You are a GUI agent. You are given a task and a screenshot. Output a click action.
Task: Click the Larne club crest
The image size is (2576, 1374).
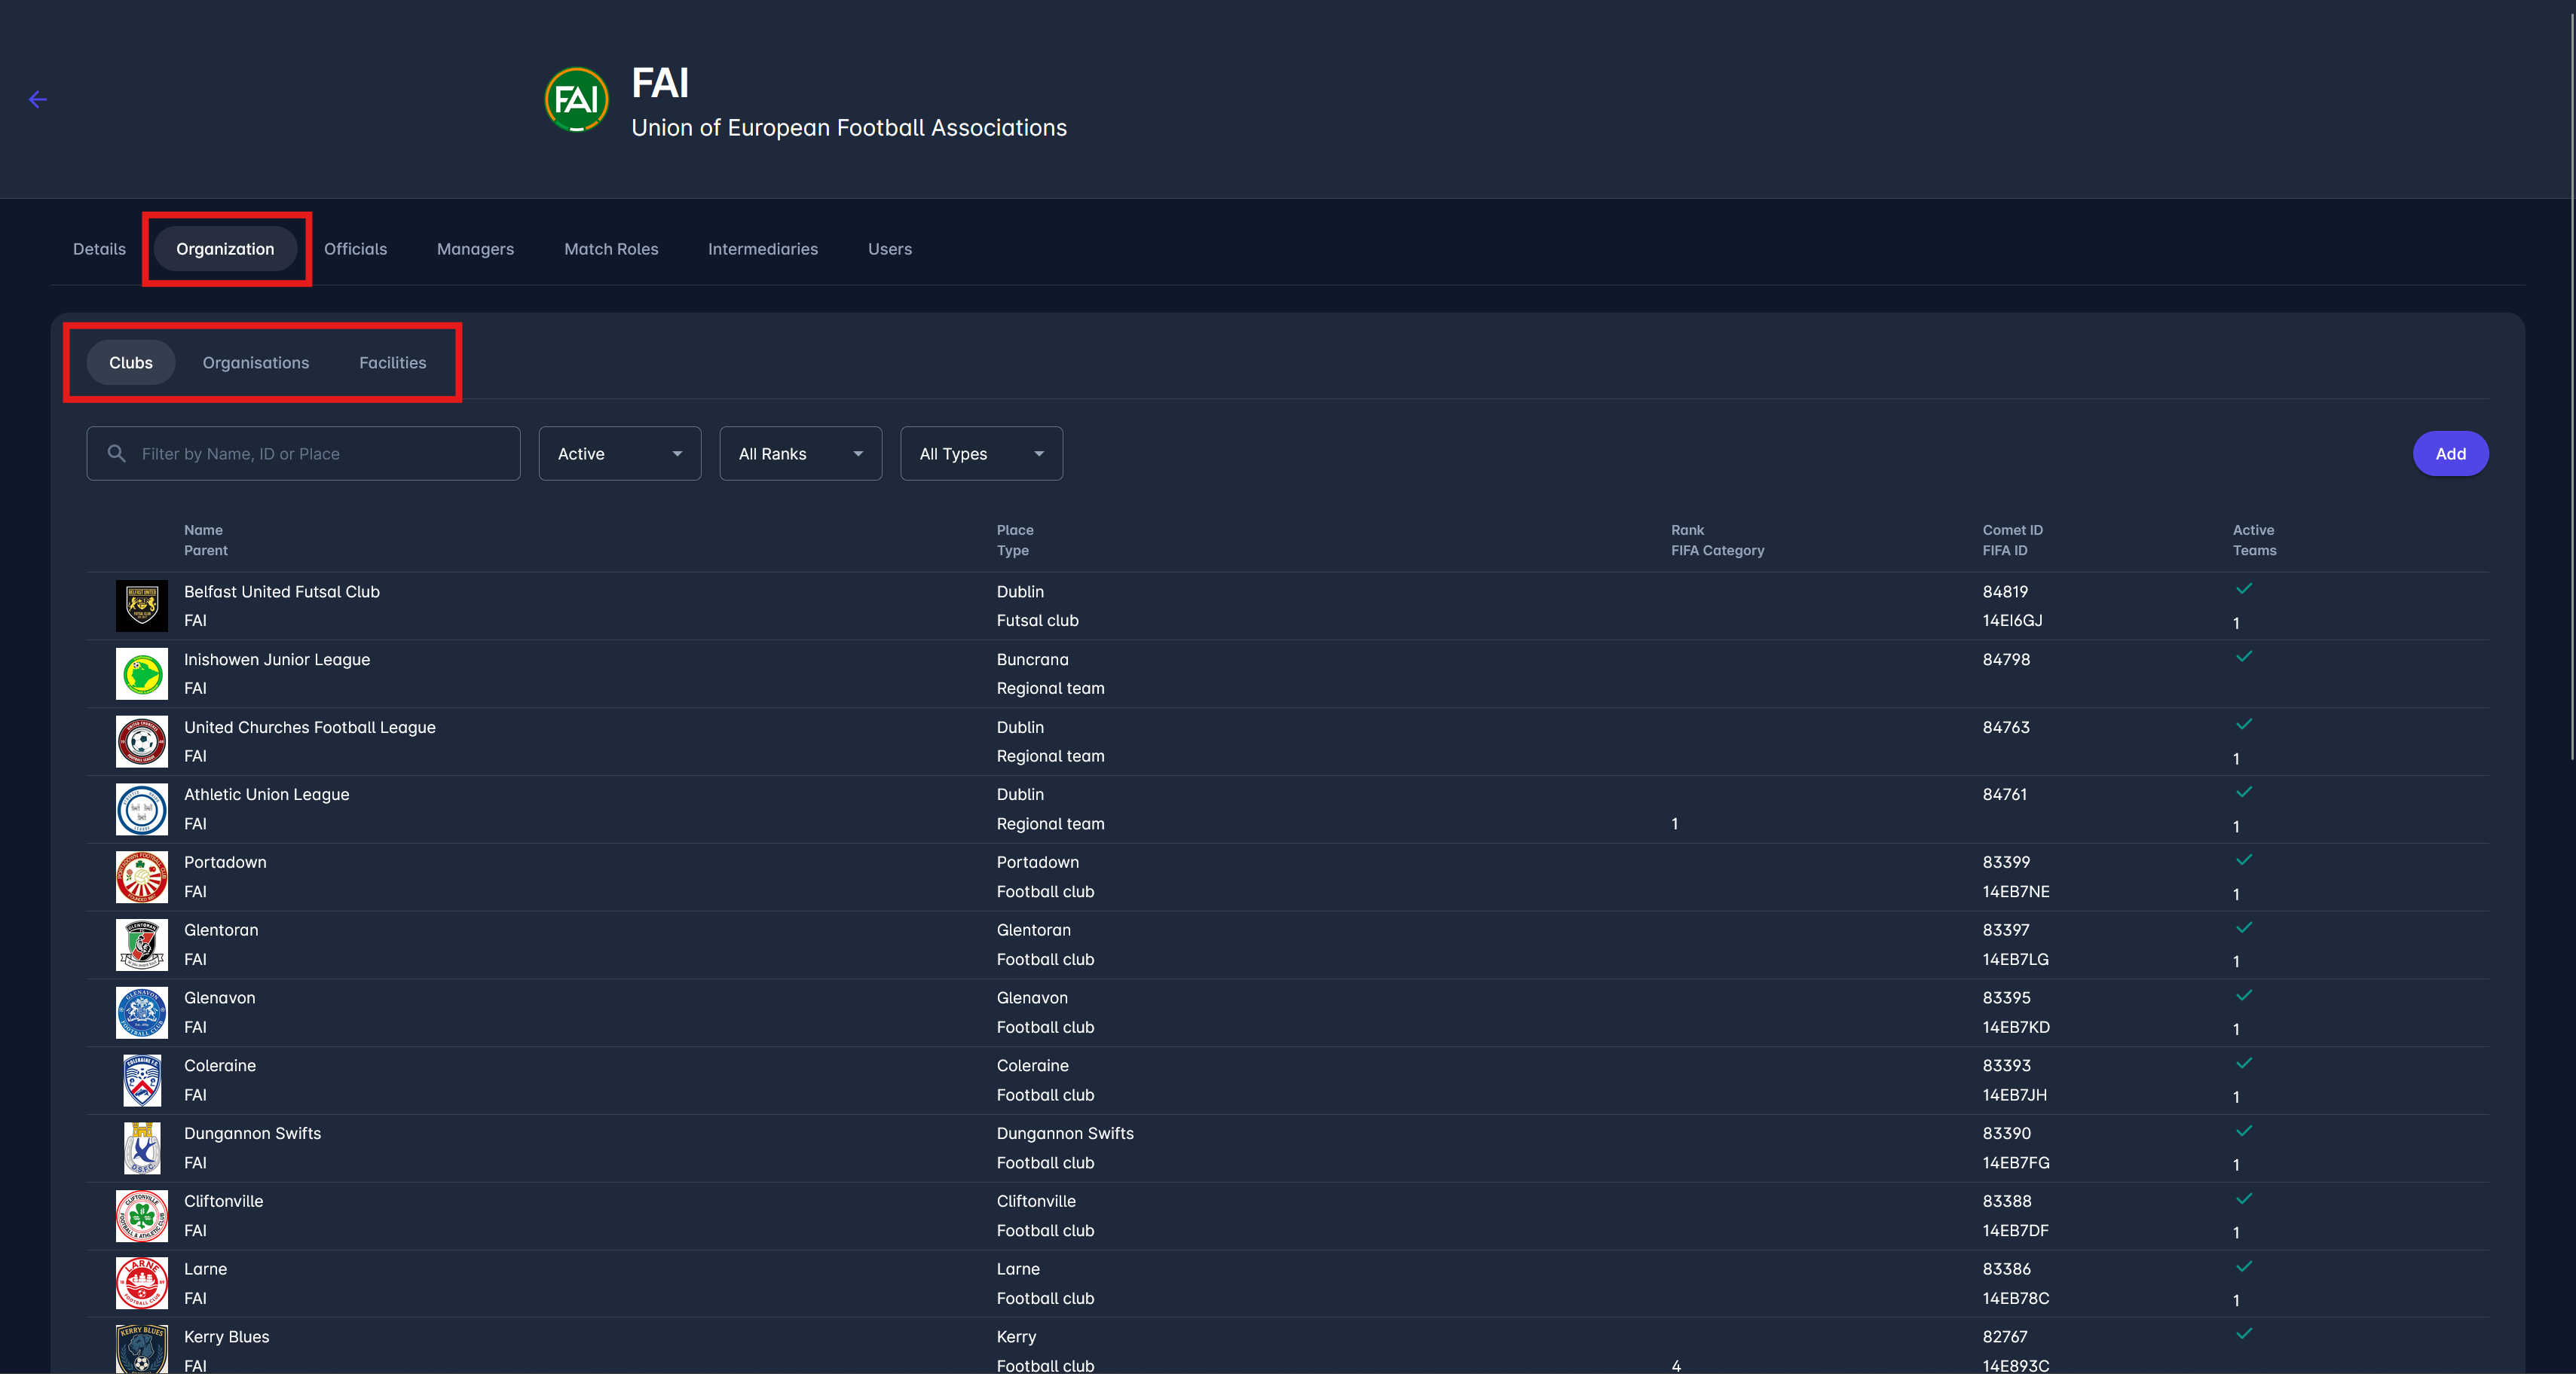coord(141,1283)
